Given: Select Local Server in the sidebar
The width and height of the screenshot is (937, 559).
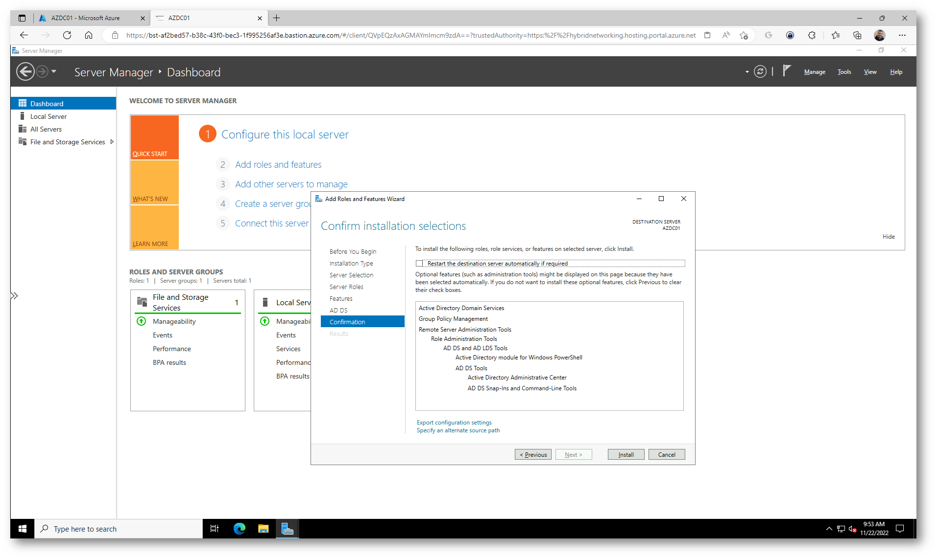Looking at the screenshot, I should (48, 116).
